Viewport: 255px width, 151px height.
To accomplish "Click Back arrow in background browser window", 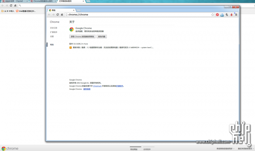I will click(x=3, y=6).
